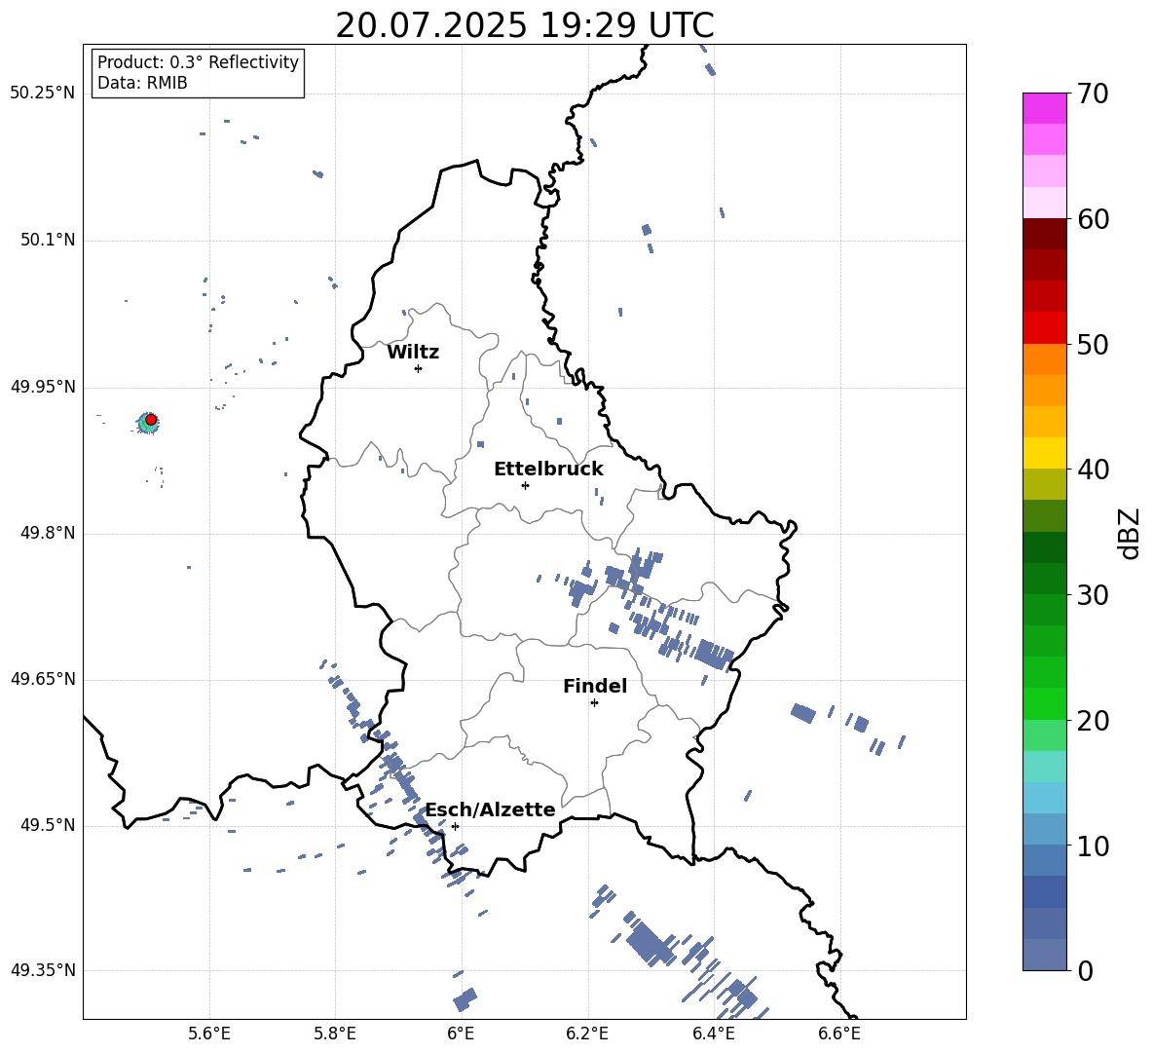
Task: Pick the dark maroon swatch just below 60 dBZ
Action: (1044, 234)
